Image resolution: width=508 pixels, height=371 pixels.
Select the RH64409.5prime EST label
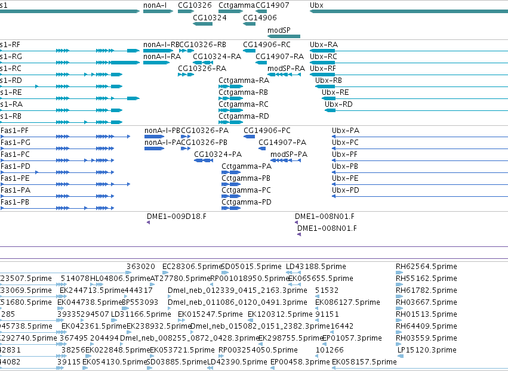coord(426,326)
